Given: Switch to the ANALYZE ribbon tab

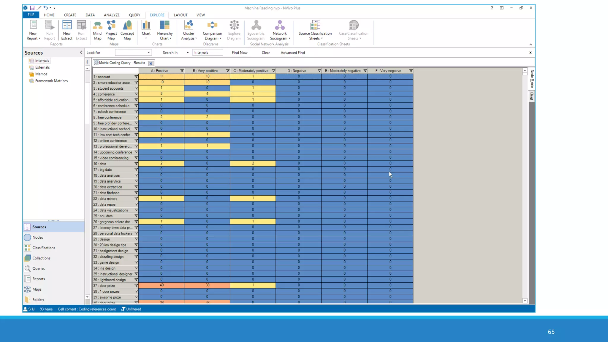Looking at the screenshot, I should click(x=112, y=15).
